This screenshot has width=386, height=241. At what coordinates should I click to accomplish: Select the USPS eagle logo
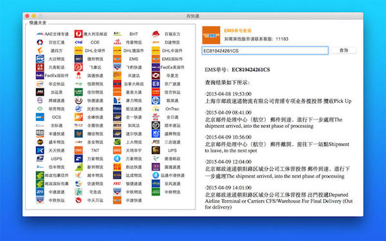[40, 159]
